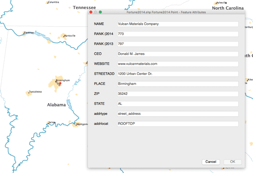Click the Cancel button
253x173 pixels.
coord(211,162)
